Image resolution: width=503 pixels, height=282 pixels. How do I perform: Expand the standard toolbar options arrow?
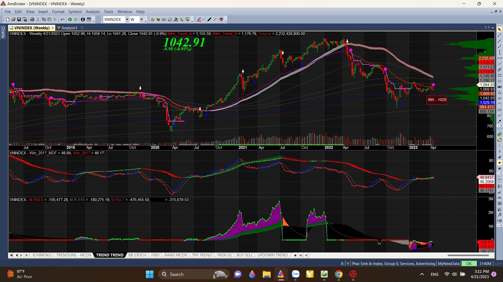94,21
